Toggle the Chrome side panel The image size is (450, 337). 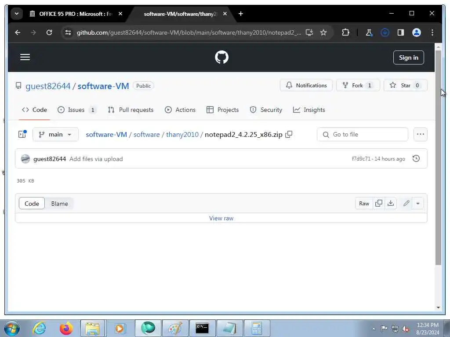pyautogui.click(x=401, y=32)
